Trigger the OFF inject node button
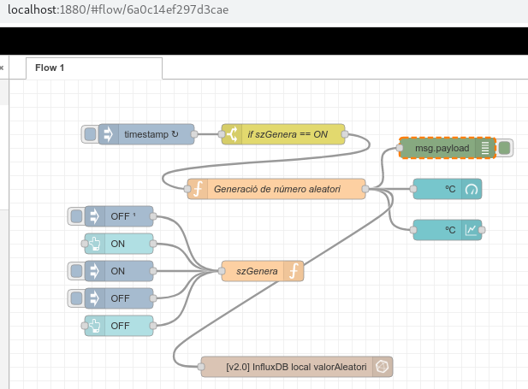This screenshot has height=389, width=528. [x=76, y=298]
